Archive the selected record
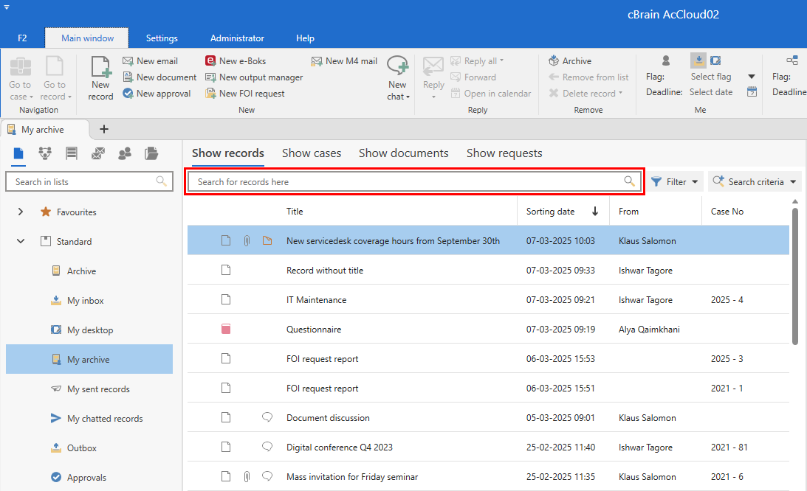 [569, 61]
